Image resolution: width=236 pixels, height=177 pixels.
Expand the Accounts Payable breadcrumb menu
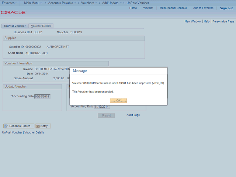62,3
